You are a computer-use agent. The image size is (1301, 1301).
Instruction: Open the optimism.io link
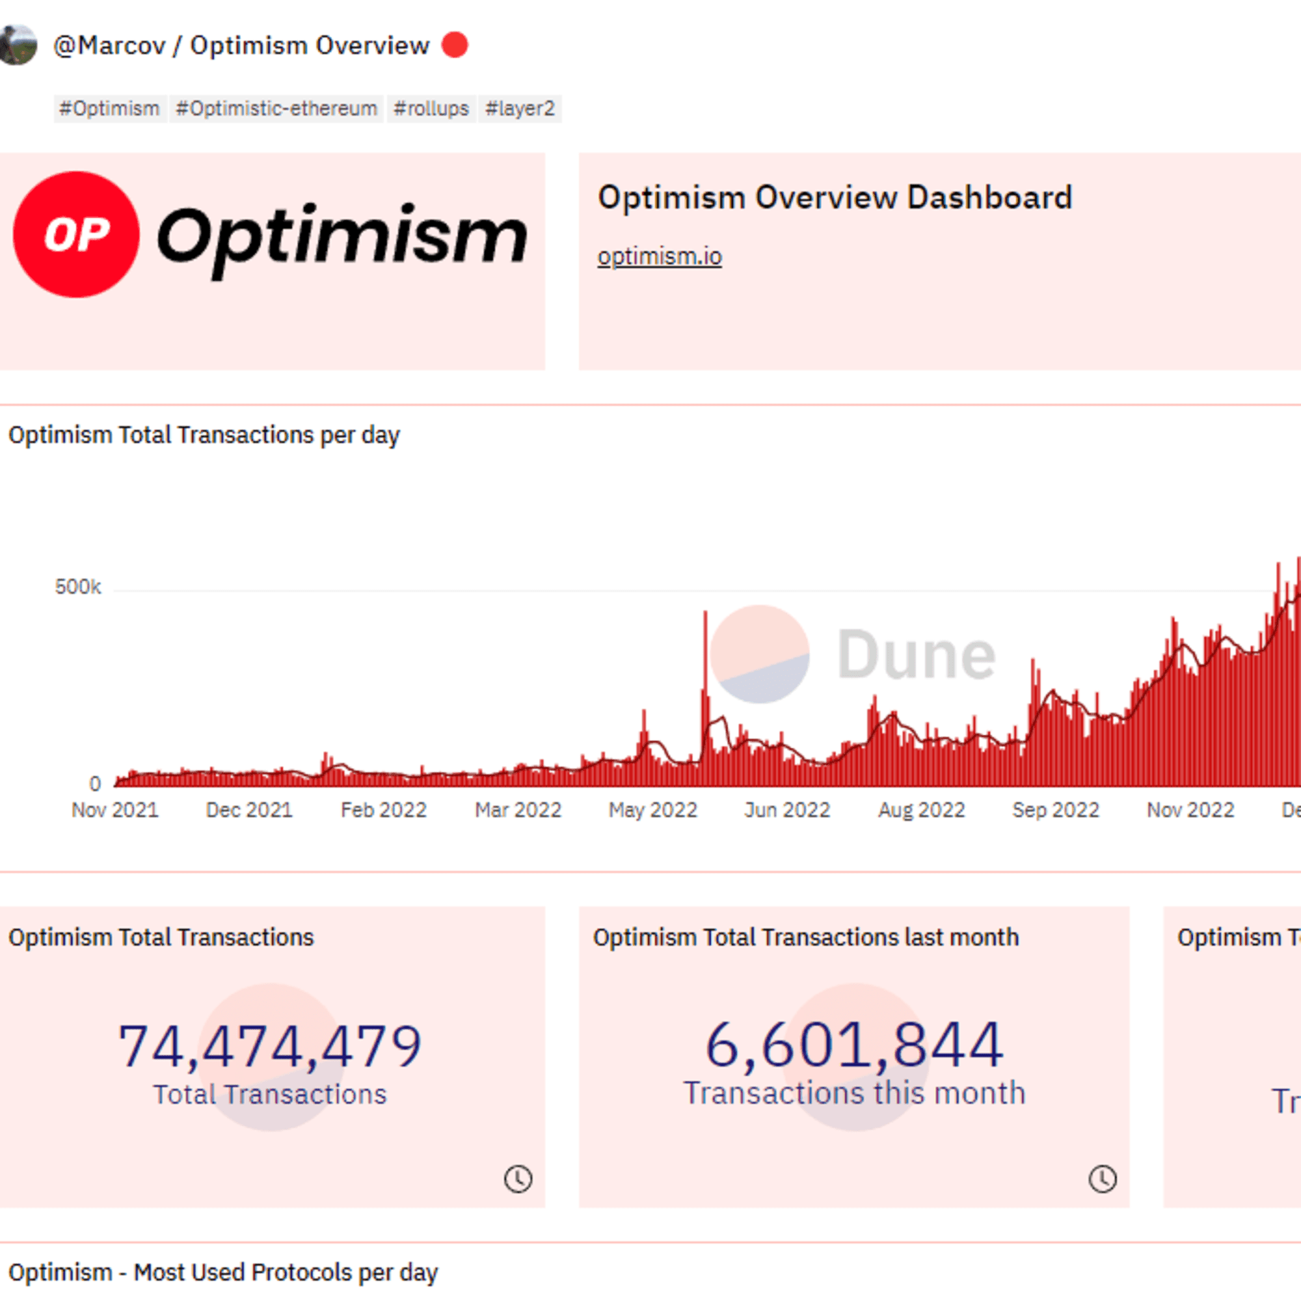659,256
